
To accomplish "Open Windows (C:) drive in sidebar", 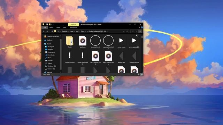I will [x=50, y=66].
